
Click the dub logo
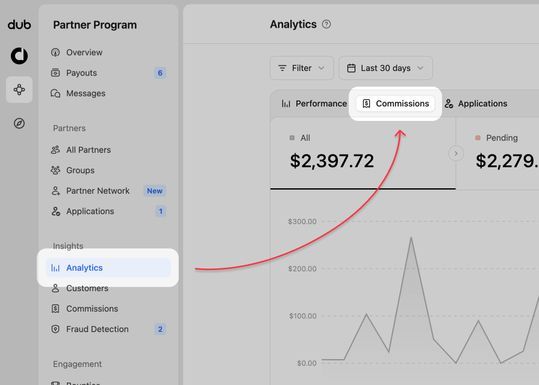[x=19, y=25]
